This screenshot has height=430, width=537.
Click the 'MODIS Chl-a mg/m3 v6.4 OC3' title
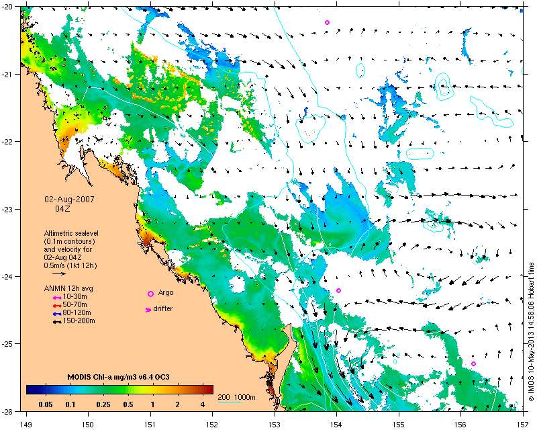[x=119, y=377]
